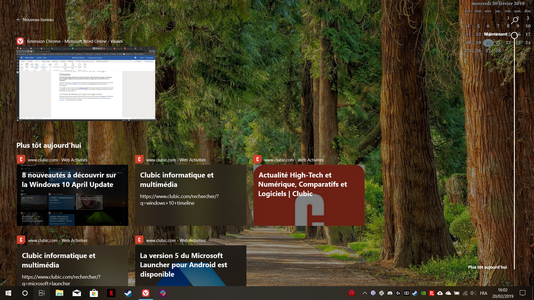Expand the hidden system tray icons
534x300 pixels.
[x=365, y=293]
